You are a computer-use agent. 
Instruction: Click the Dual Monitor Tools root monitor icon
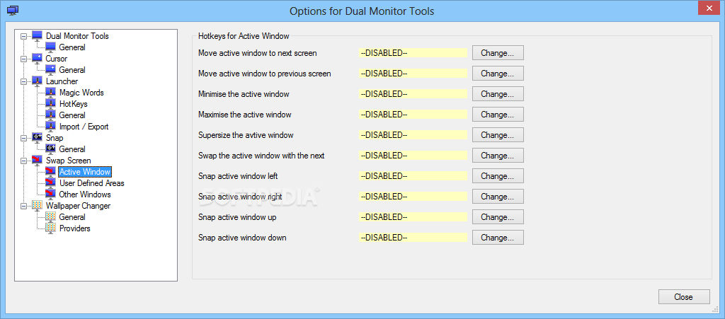37,36
